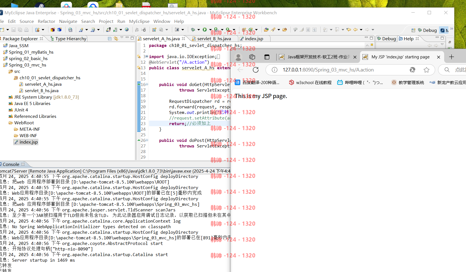Open the New dropdown arrow at toolbar start
Image resolution: width=466 pixels, height=272 pixels.
click(8, 30)
